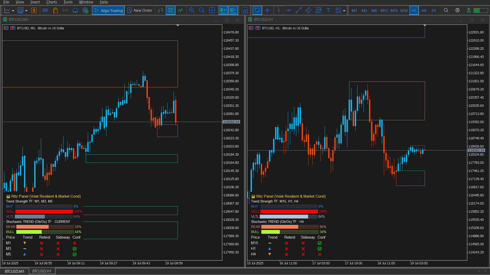Select the crosshair cursor tool
The height and width of the screenshot is (275, 490).
click(x=267, y=10)
